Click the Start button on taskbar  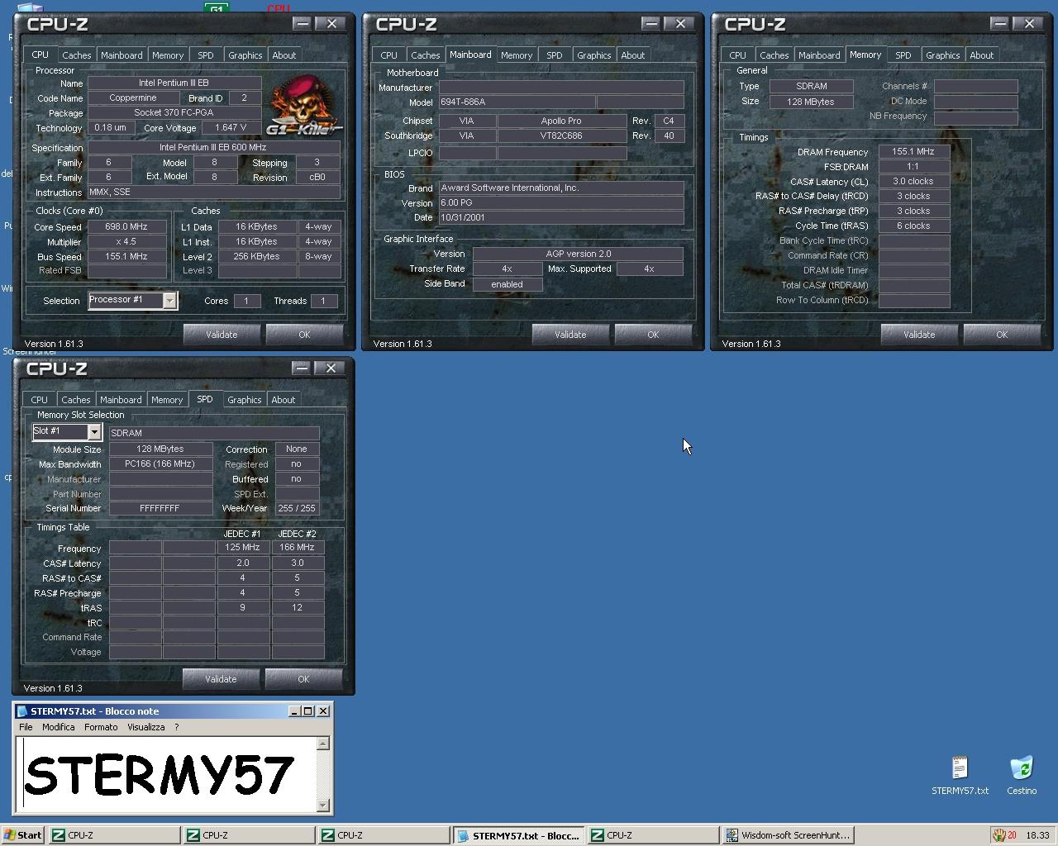point(22,835)
